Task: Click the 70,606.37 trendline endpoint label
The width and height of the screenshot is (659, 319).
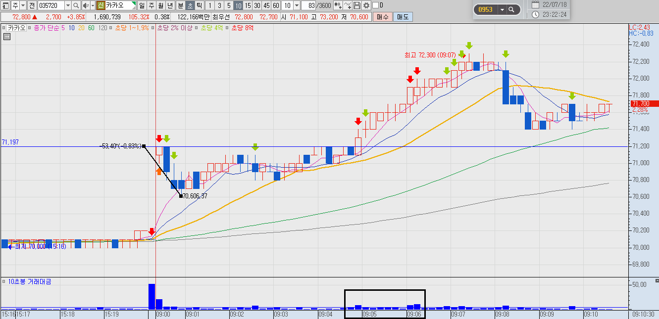Action: (x=195, y=196)
